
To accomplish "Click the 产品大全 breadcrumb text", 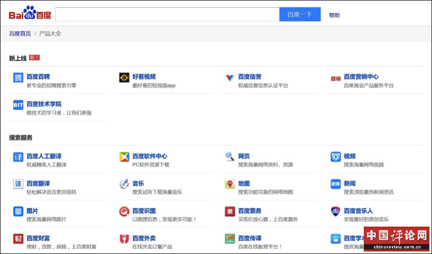I will [x=50, y=33].
